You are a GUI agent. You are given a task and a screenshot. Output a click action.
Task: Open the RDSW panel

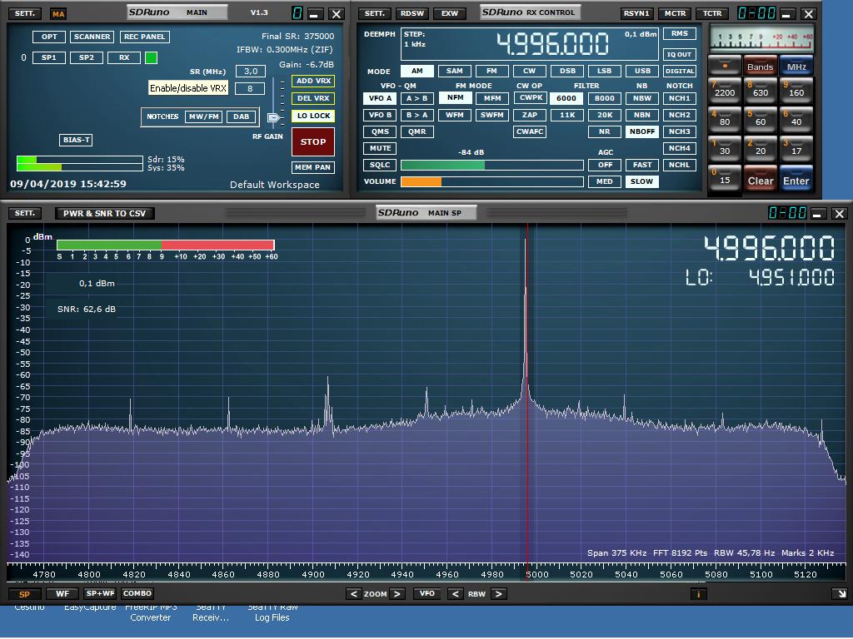(412, 13)
